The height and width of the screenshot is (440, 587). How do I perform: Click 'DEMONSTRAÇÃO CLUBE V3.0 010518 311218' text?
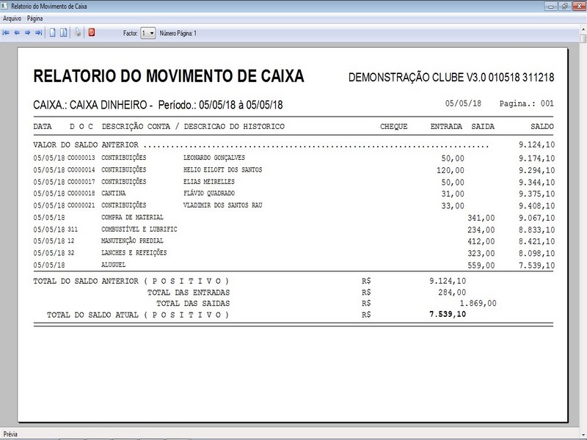click(x=451, y=77)
